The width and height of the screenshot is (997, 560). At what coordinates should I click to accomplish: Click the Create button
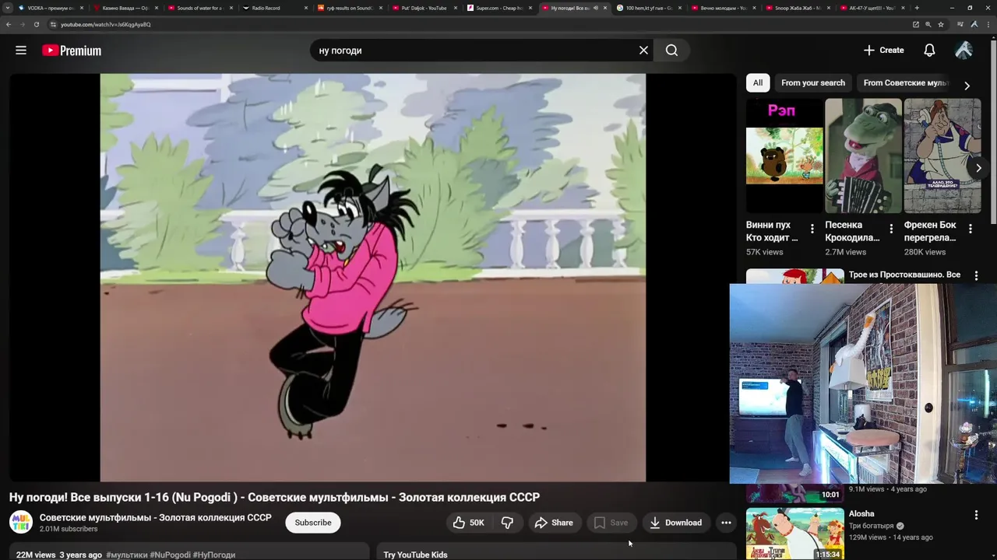(x=884, y=51)
